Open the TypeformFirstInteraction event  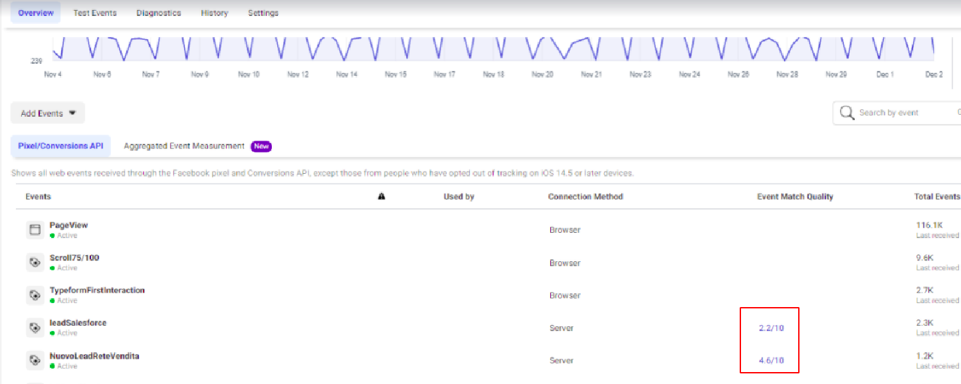[97, 290]
